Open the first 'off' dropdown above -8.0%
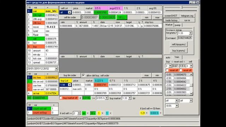This screenshot has width=226, height=127. tap(177, 101)
